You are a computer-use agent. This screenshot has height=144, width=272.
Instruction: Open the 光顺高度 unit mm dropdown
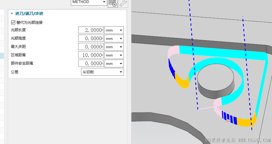pyautogui.click(x=114, y=38)
